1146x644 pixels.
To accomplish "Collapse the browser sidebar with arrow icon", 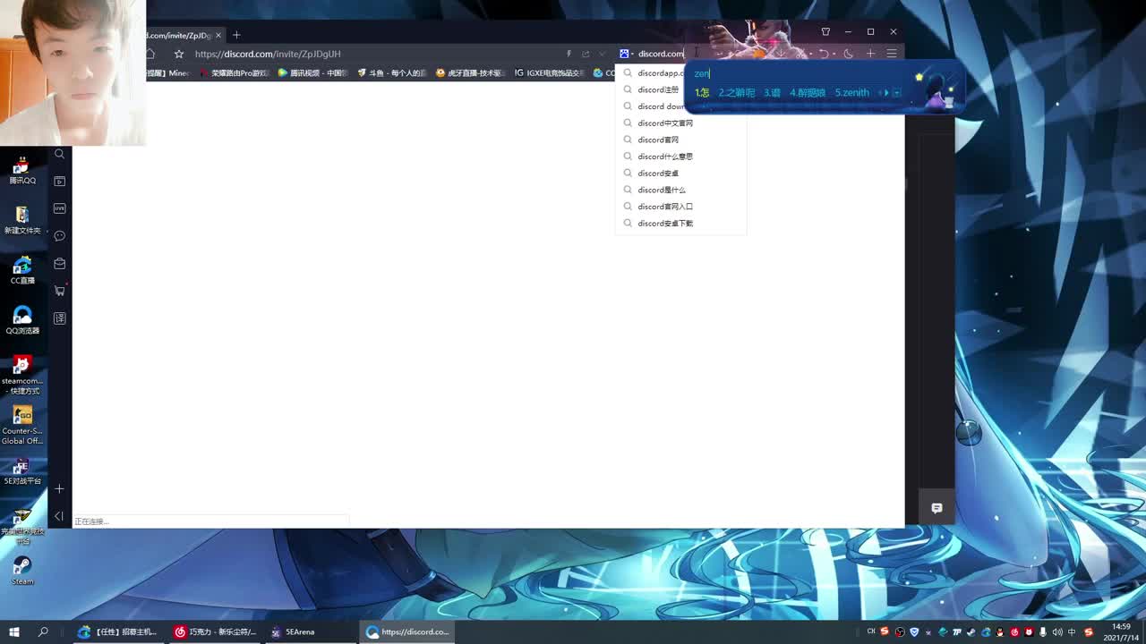I will (59, 516).
